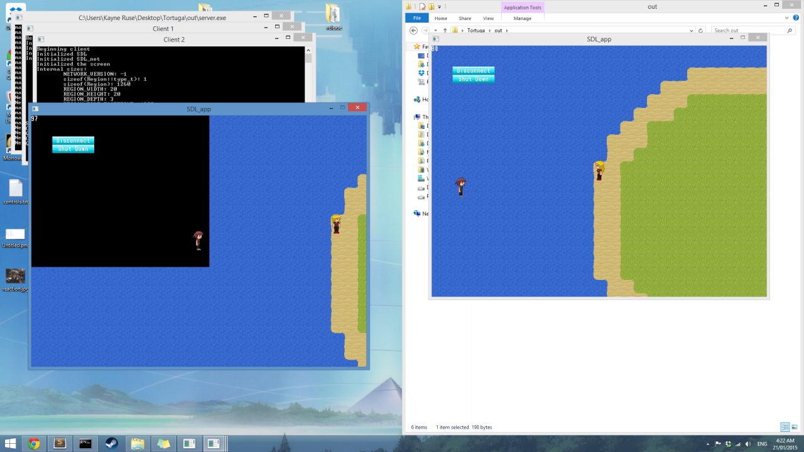Open the Customize Quick Access Toolbar dropdown
The height and width of the screenshot is (452, 804).
coord(440,6)
